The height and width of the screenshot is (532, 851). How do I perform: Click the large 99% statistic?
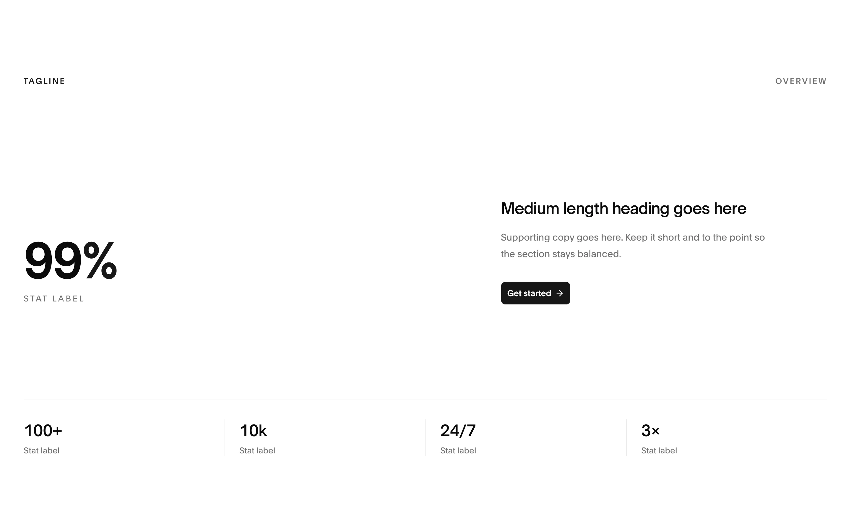pyautogui.click(x=70, y=260)
